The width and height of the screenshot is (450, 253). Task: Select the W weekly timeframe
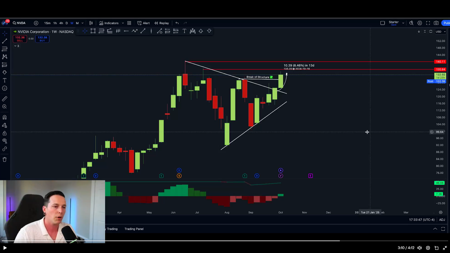[72, 23]
